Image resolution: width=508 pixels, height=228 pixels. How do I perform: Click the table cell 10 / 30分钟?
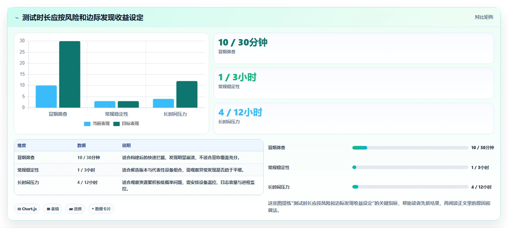pos(88,157)
